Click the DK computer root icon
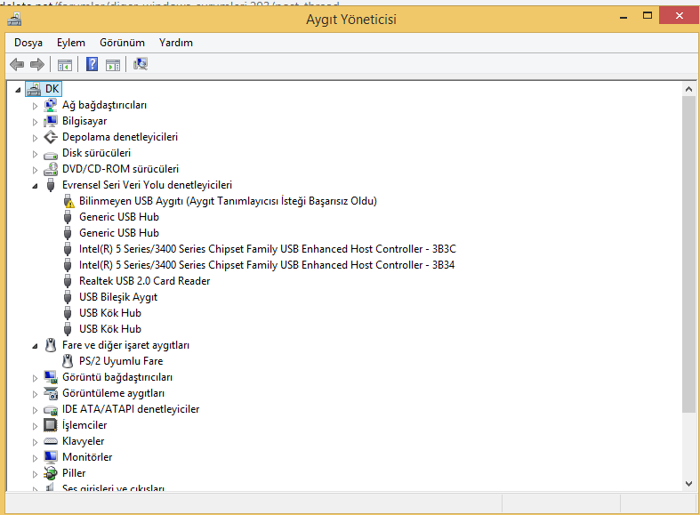Image resolution: width=700 pixels, height=515 pixels. point(34,89)
